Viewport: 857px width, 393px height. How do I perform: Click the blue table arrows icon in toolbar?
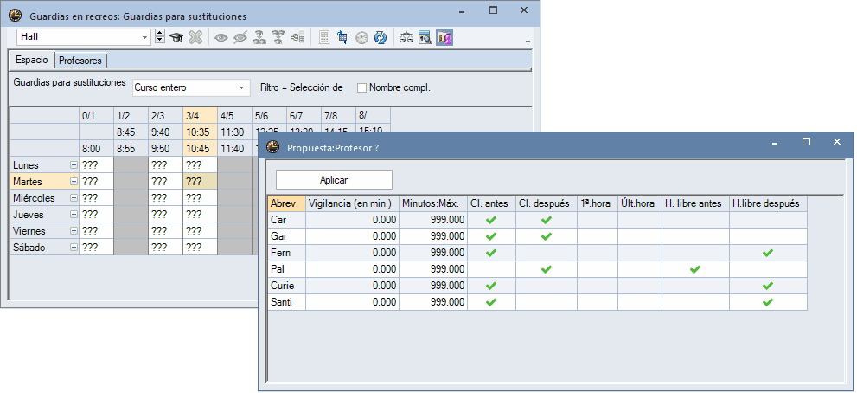343,37
